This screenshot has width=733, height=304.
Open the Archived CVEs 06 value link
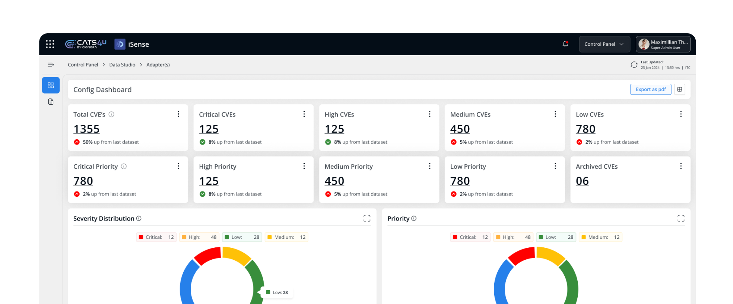click(582, 181)
